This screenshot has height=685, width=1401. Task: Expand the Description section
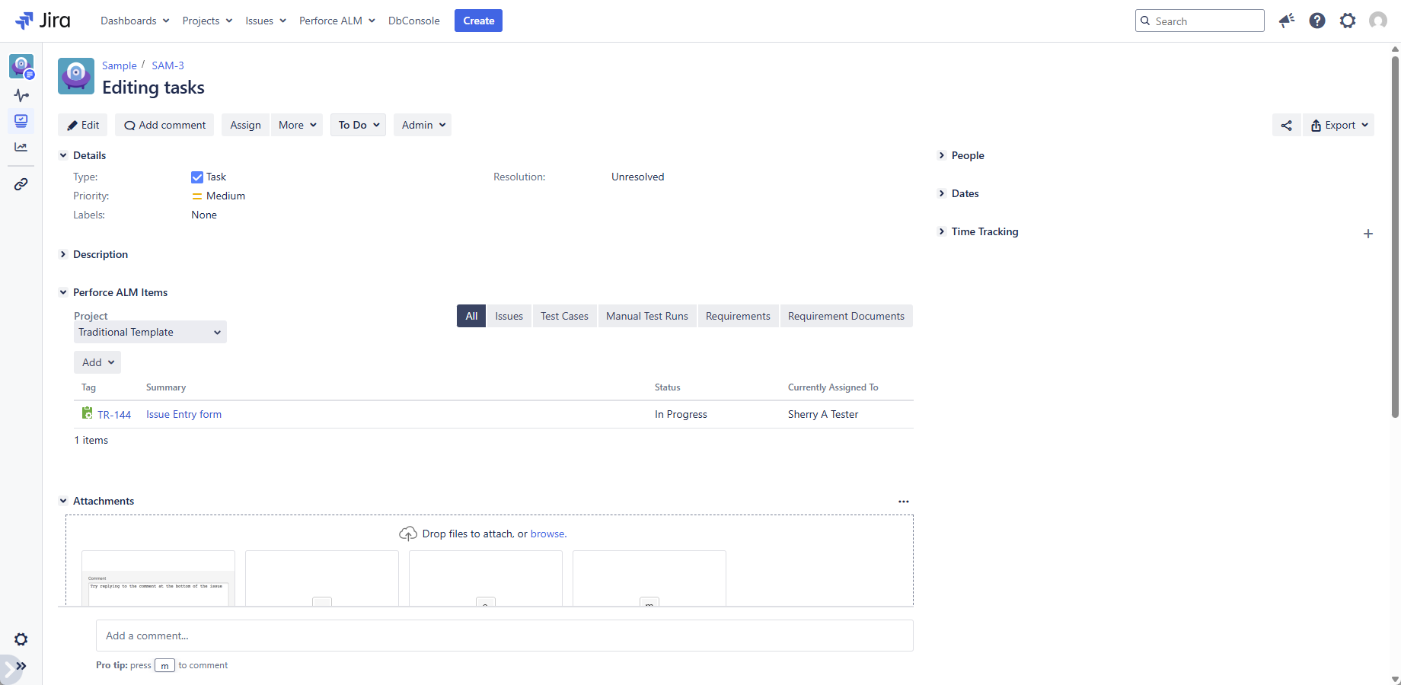(x=63, y=254)
